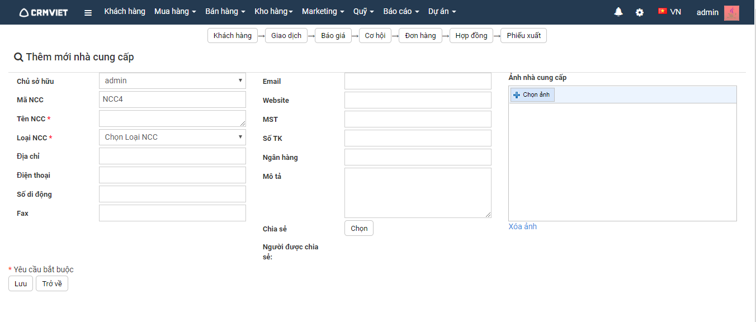Click into the Email input field

tap(418, 81)
